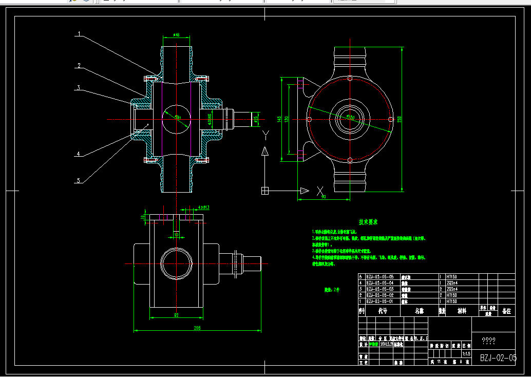Click the 120 dimension value

287,119
